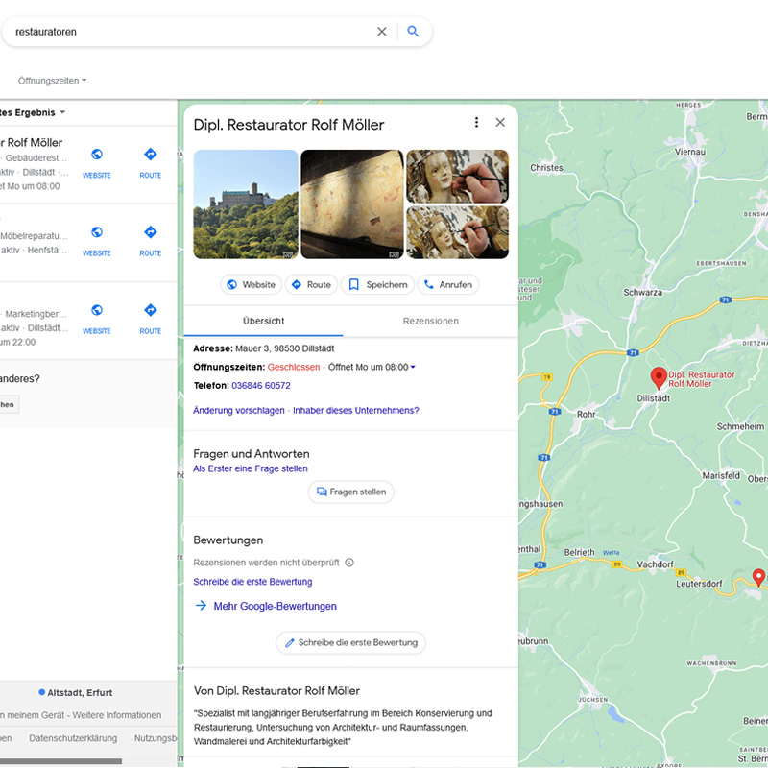Open the castle photo thumbnail
This screenshot has width=768, height=768.
click(x=246, y=204)
